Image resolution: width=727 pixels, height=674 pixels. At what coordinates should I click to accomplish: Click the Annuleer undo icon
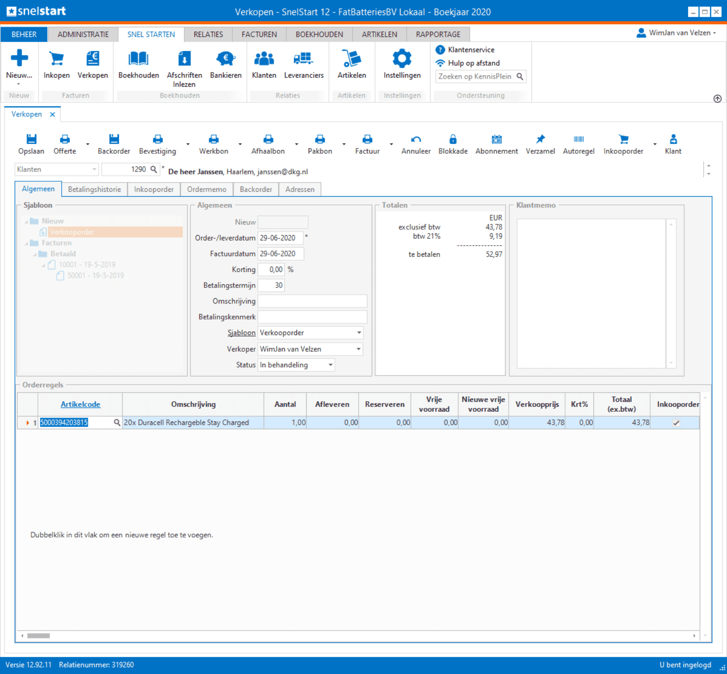tap(416, 139)
